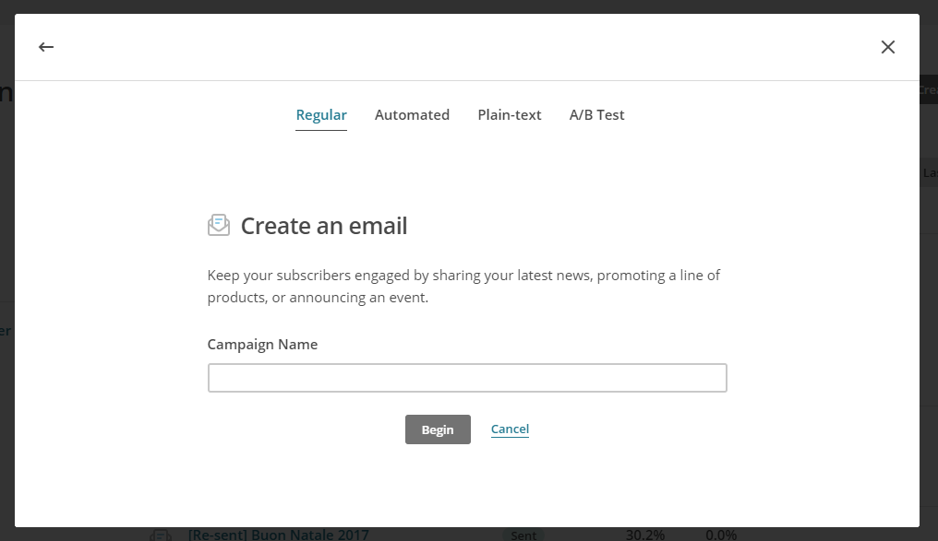Click the Create an email heading

(324, 224)
